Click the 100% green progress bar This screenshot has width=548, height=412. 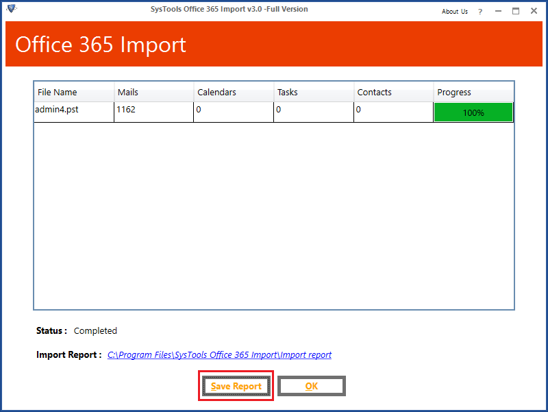coord(473,112)
